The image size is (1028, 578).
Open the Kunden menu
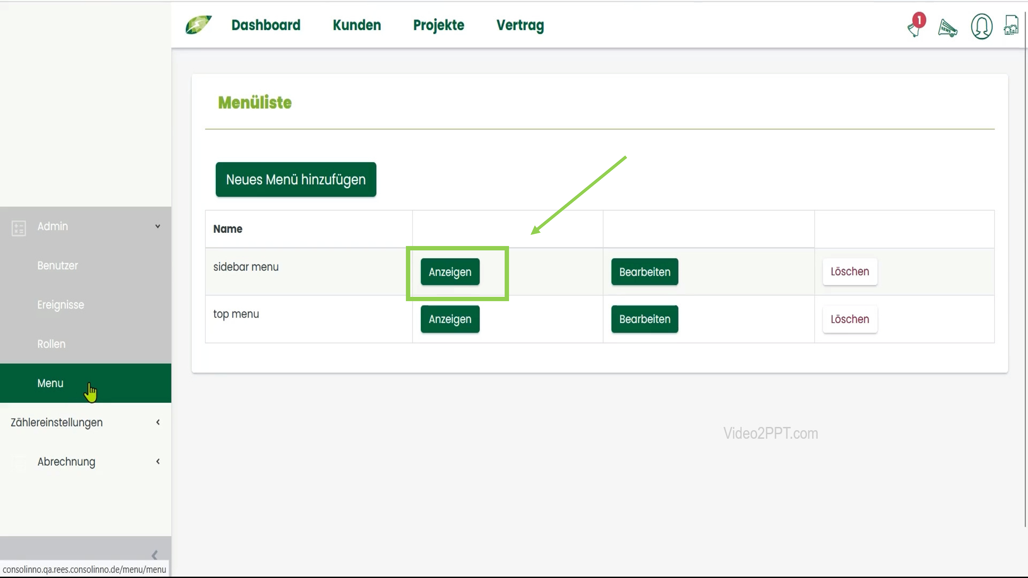(x=357, y=25)
